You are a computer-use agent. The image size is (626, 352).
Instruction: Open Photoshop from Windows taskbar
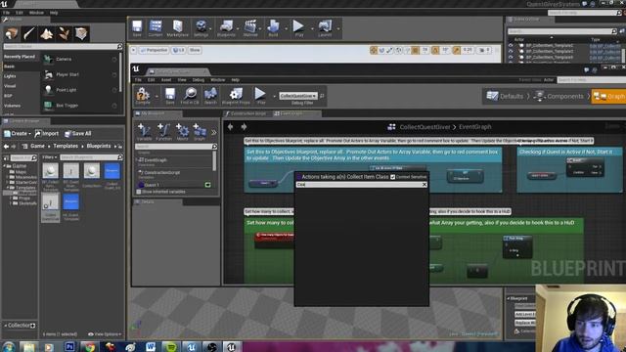tap(69, 347)
